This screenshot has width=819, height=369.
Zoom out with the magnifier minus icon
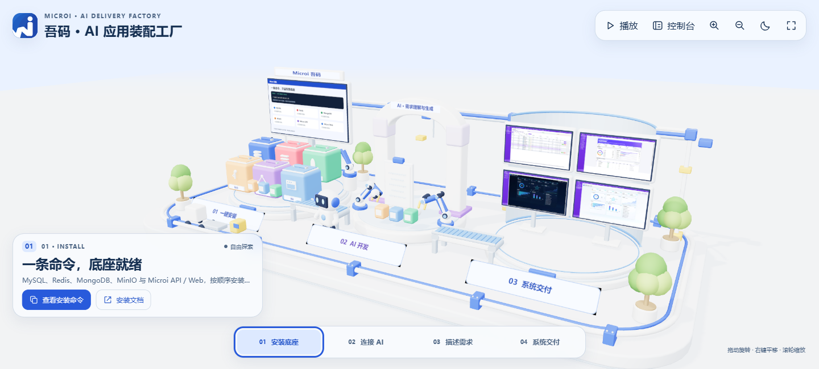pos(740,26)
